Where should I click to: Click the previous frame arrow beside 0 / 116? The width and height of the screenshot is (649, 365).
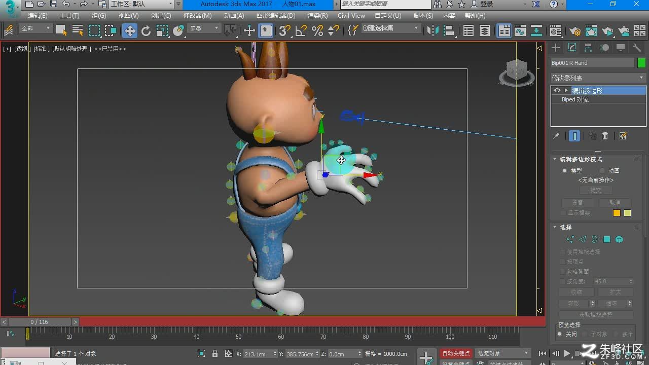click(4, 322)
